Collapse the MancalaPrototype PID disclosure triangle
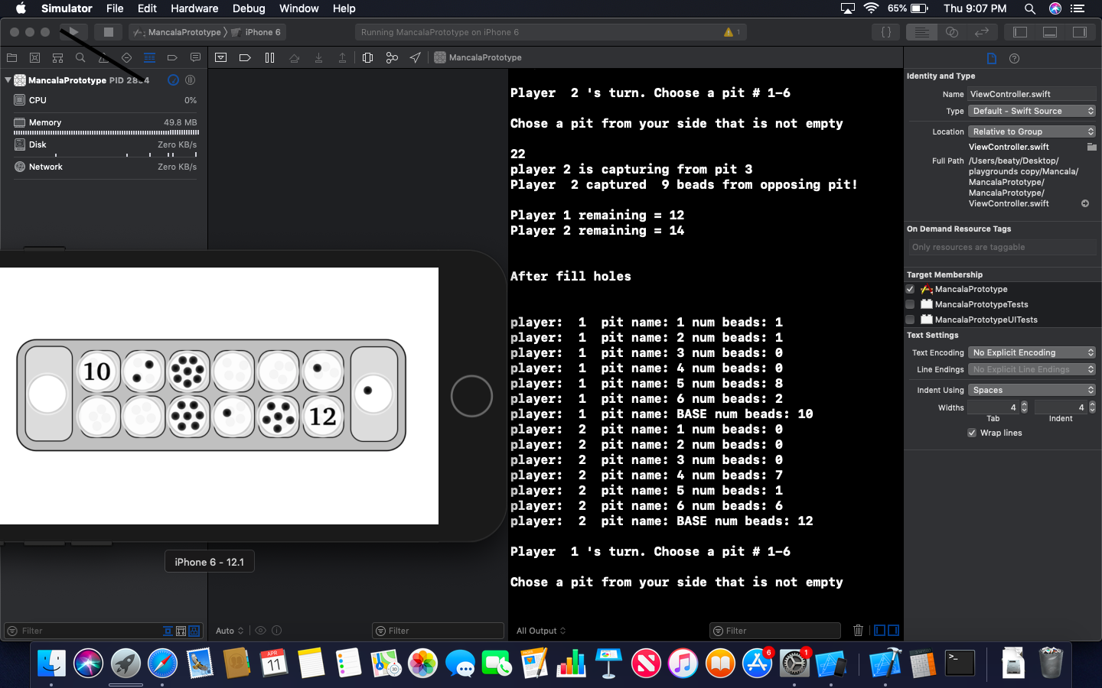The height and width of the screenshot is (688, 1102). tap(8, 80)
